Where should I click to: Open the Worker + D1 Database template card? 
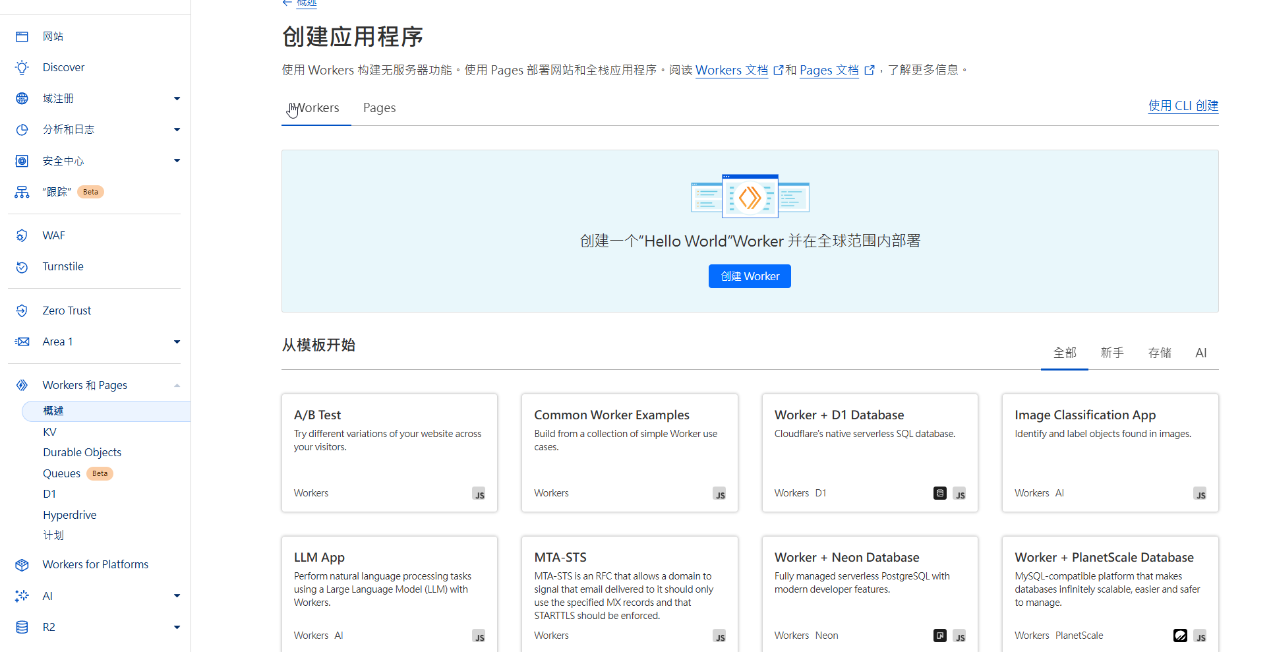870,453
